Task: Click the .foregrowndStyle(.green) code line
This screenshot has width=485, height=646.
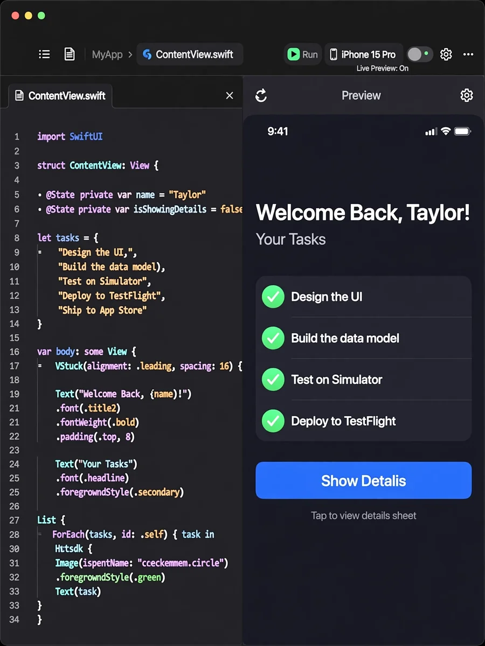Action: coord(110,577)
